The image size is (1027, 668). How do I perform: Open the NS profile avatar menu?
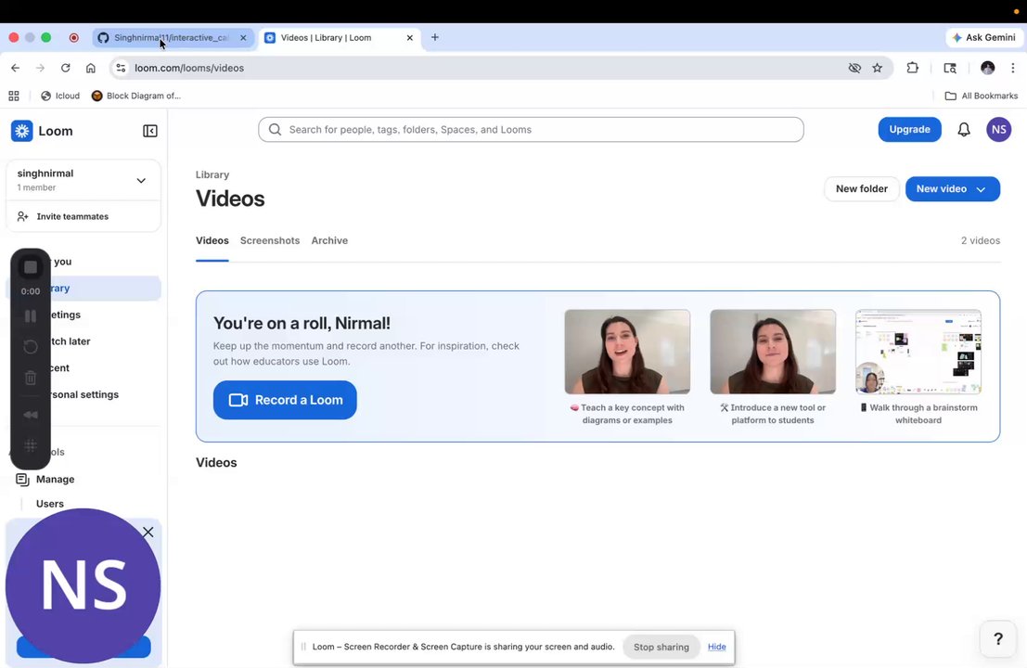pos(998,130)
